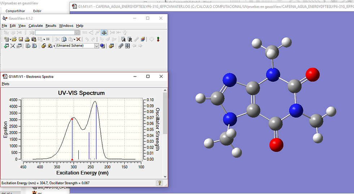Viewport: 354px width, 194px height.
Task: Switch to the Compartilhar tab in Explorer
Action: click(x=15, y=11)
